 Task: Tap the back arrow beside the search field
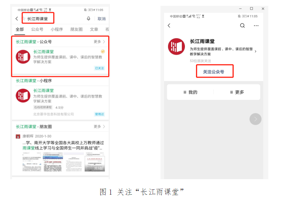pyautogui.click(x=17, y=19)
